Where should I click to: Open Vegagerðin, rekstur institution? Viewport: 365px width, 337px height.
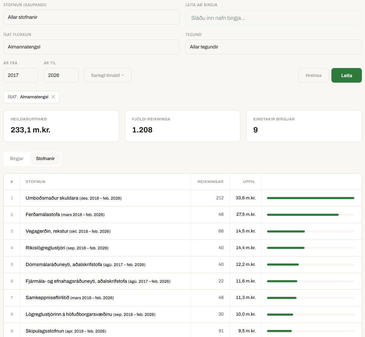pos(68,231)
